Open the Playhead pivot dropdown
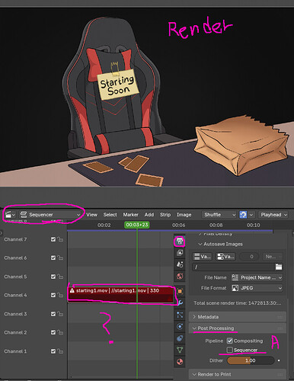 coord(273,215)
